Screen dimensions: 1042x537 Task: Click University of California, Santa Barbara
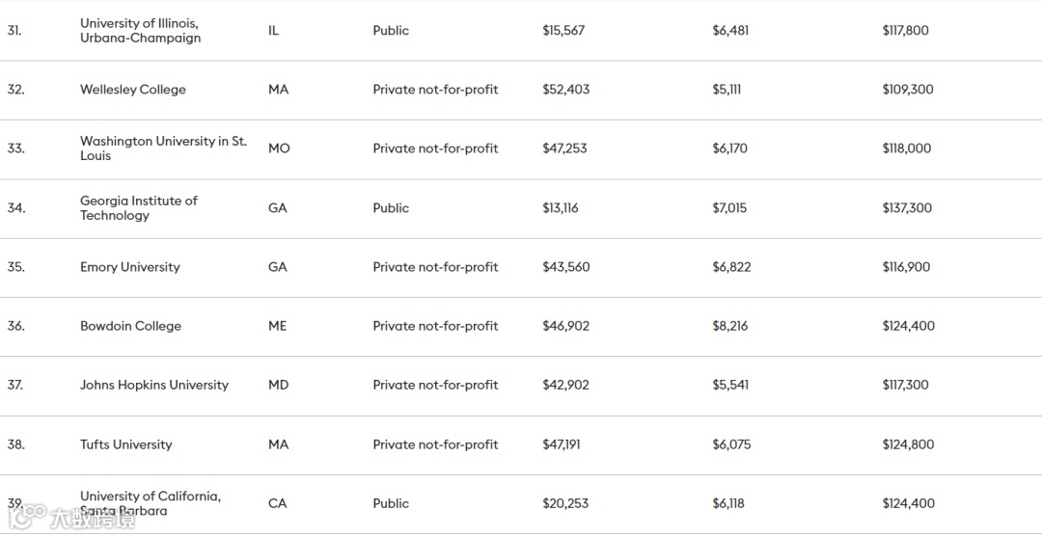pyautogui.click(x=150, y=502)
